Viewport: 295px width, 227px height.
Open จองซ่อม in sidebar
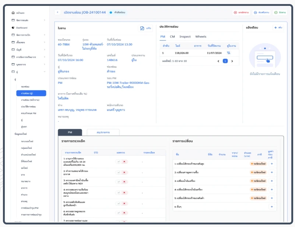[25, 86]
